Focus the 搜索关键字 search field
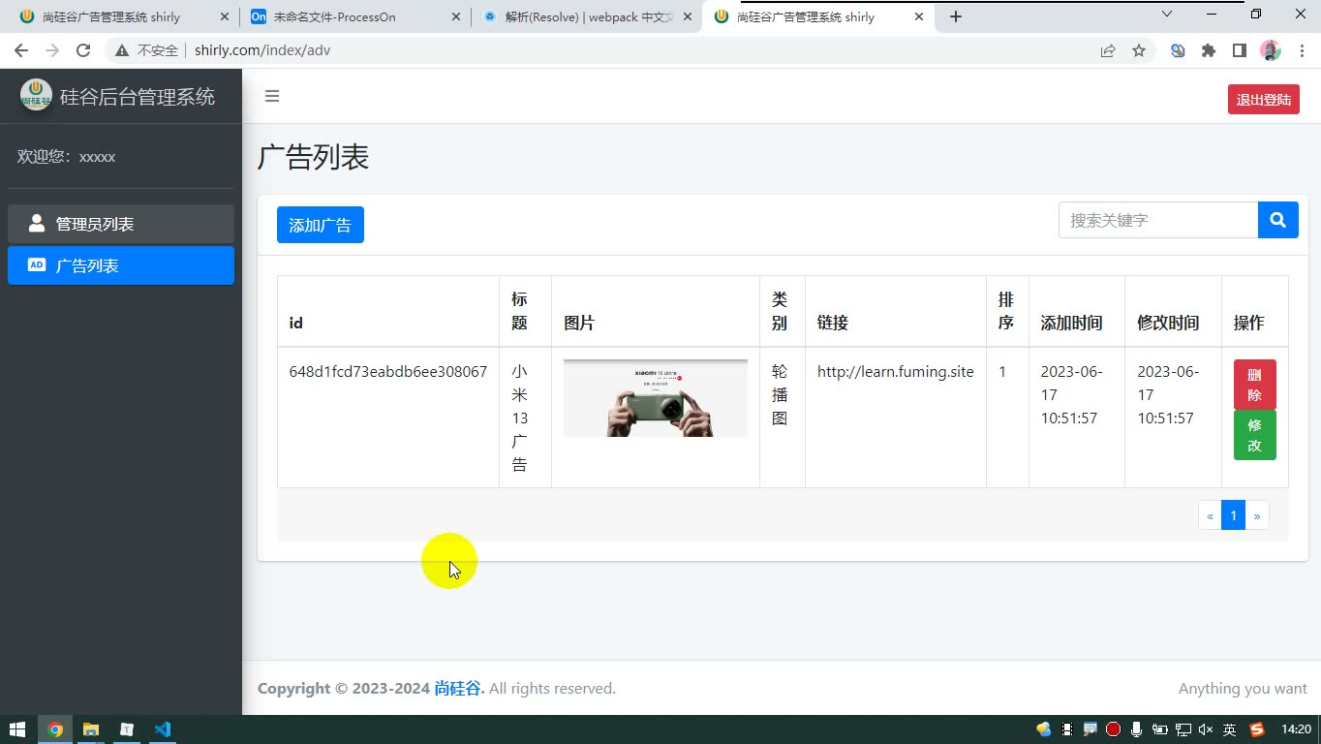 tap(1158, 220)
